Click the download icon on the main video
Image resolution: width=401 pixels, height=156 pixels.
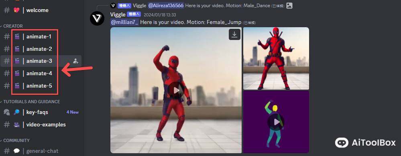click(x=234, y=34)
